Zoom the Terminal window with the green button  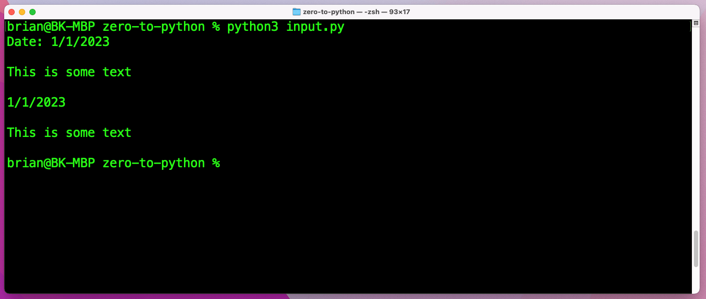[x=32, y=11]
